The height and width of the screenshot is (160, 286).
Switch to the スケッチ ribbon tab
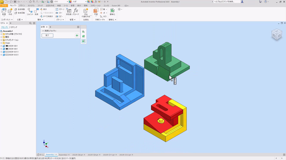[x=40, y=6]
